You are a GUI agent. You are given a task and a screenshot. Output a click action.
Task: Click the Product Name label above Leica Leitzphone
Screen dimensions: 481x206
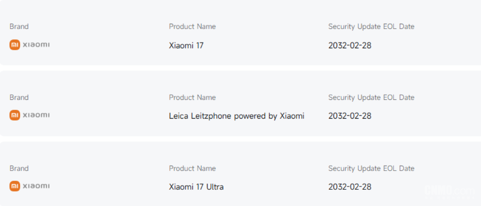[x=192, y=97]
